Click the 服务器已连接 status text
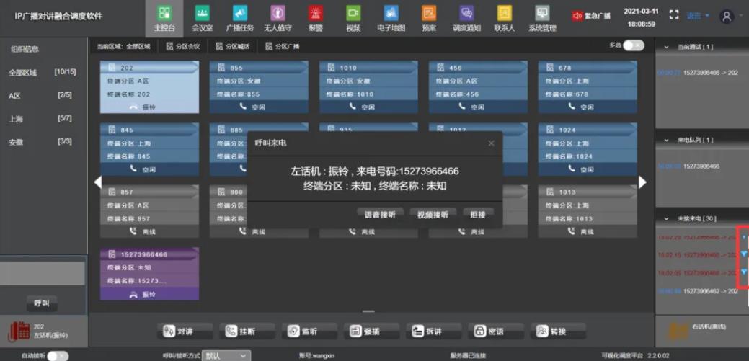Image resolution: width=749 pixels, height=361 pixels. pyautogui.click(x=468, y=356)
